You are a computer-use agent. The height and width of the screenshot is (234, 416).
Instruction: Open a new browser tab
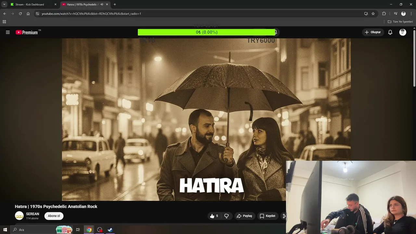point(115,5)
